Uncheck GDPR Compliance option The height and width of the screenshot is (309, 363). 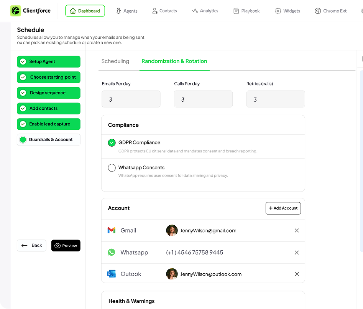(112, 143)
